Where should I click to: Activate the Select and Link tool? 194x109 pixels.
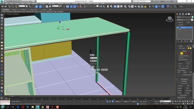click(9, 6)
